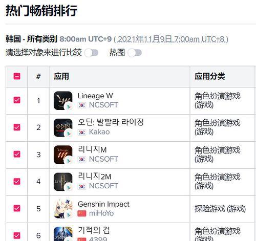Uncheck the select-all header checkbox
Viewport: 256px width, 241px height.
coord(17,76)
